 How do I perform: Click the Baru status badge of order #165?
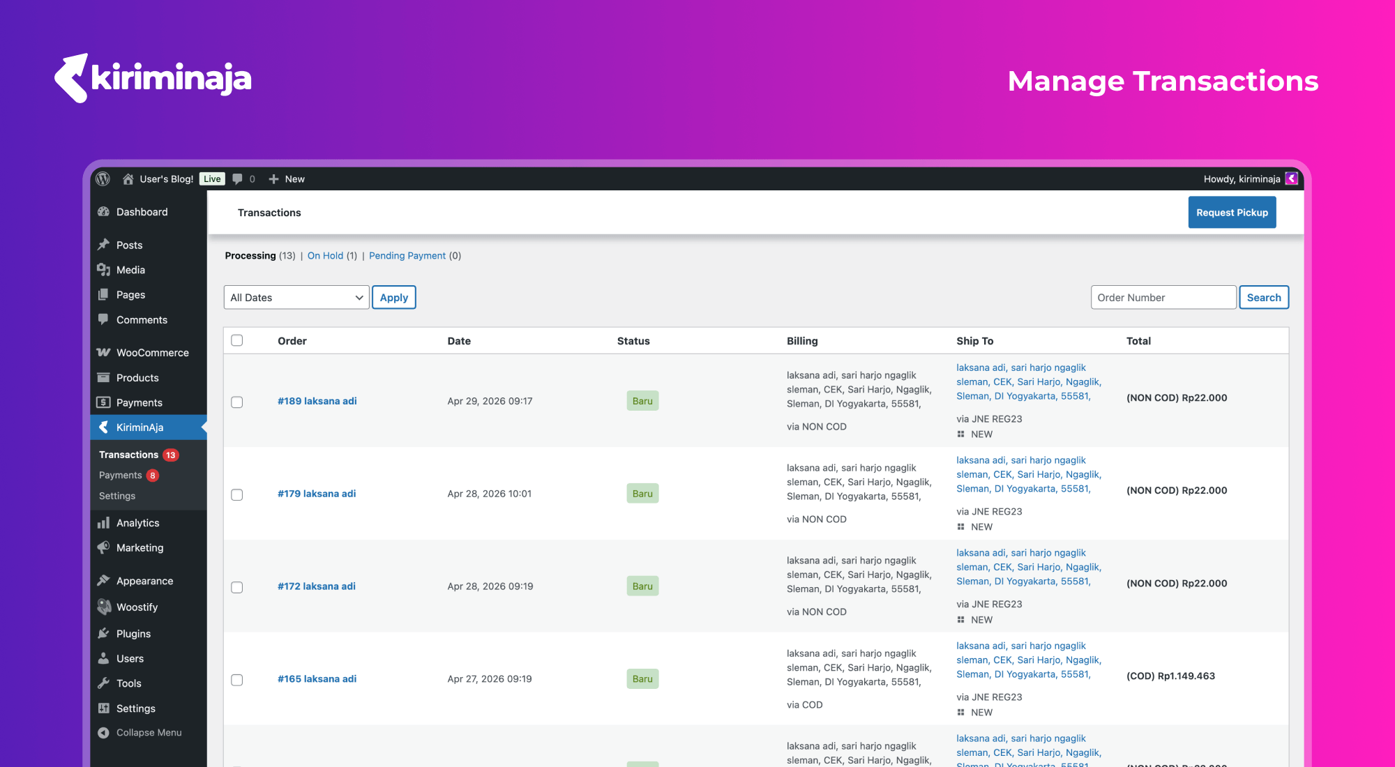(x=642, y=679)
